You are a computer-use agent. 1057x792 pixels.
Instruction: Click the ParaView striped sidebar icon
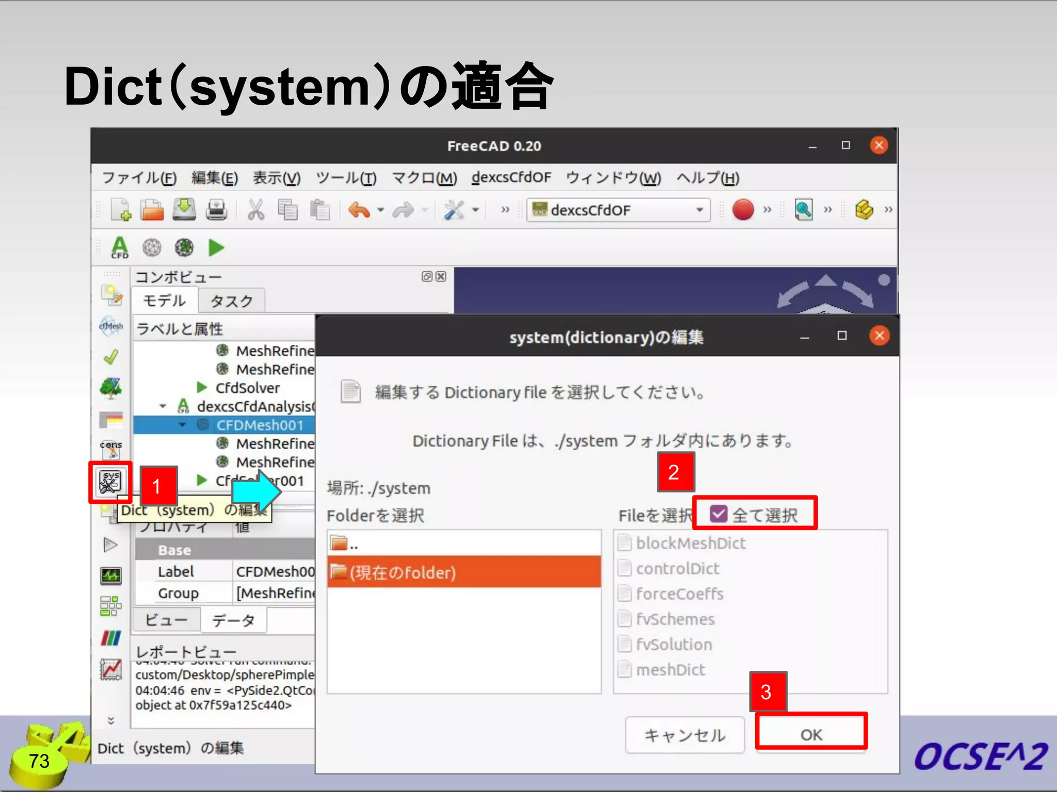pos(111,638)
